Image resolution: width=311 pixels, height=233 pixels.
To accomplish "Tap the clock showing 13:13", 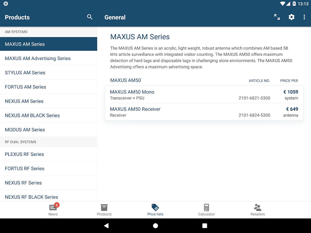I will [x=303, y=4].
